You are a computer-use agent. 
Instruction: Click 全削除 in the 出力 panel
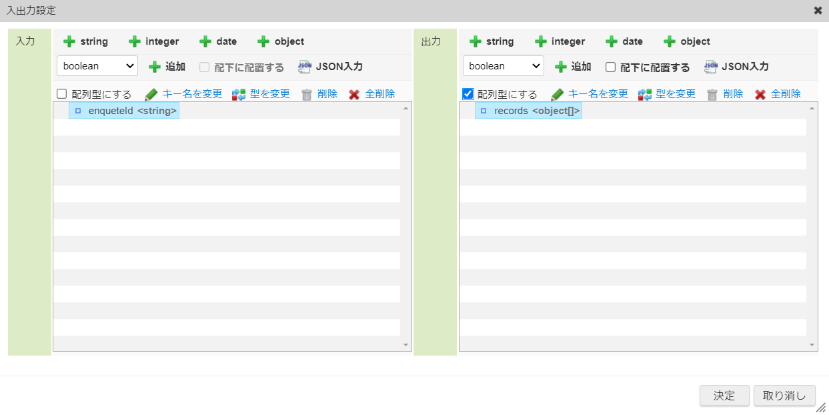coord(778,94)
